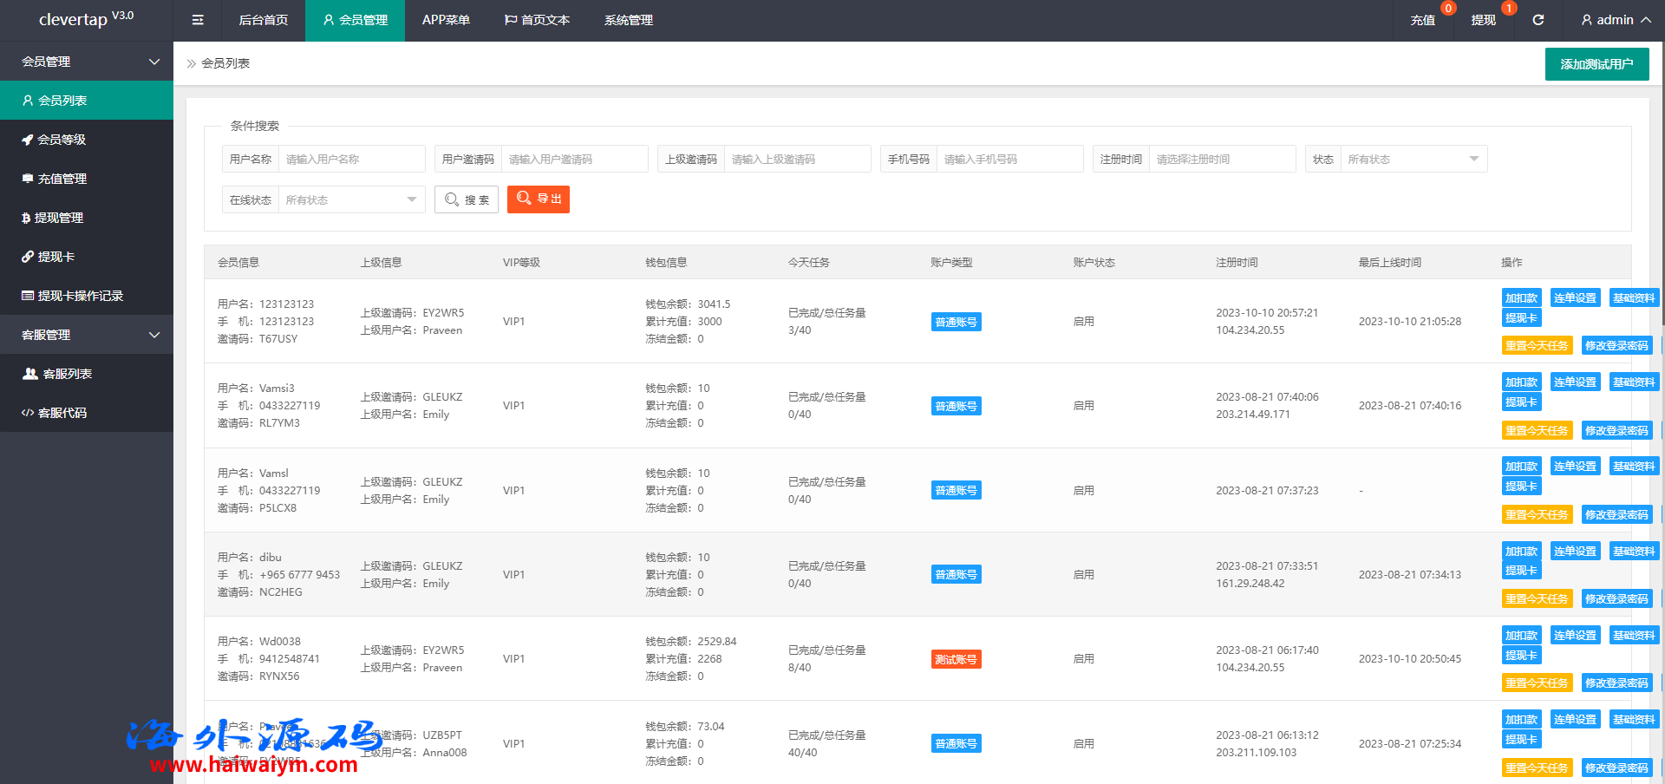Go to 充值管理 in the sidebar
1665x784 pixels.
(x=62, y=179)
